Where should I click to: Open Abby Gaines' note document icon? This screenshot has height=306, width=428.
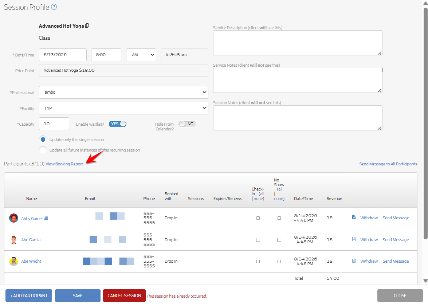point(354,217)
